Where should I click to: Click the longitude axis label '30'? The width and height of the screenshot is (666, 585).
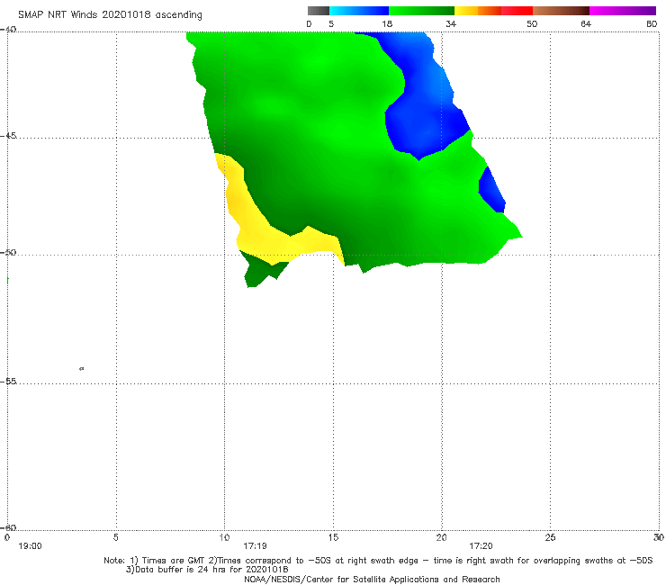point(659,537)
